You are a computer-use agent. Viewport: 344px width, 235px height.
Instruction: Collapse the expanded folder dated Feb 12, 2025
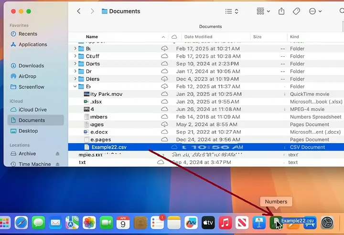(x=75, y=87)
